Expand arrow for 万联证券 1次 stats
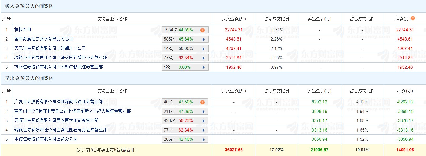The height and width of the screenshot is (156, 426). click(x=204, y=67)
